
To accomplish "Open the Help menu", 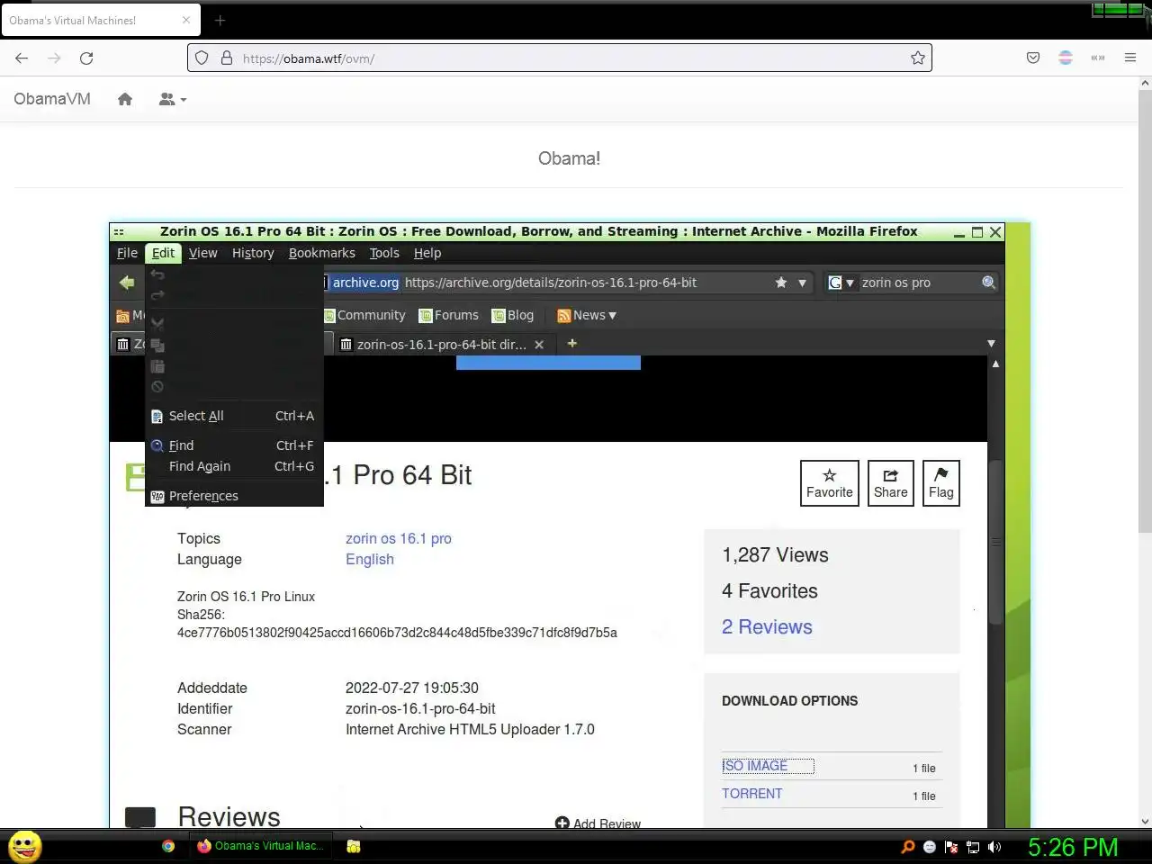I will pyautogui.click(x=427, y=253).
